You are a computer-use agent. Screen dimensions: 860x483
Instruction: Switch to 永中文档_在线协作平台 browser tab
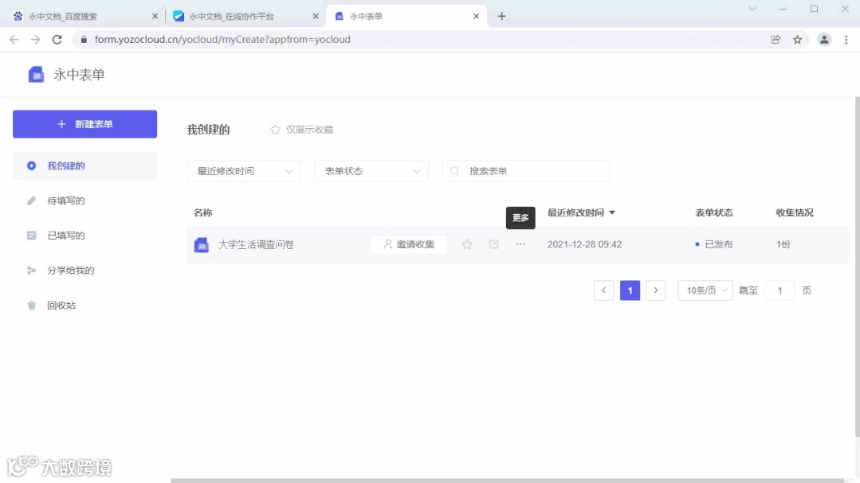[x=244, y=17]
